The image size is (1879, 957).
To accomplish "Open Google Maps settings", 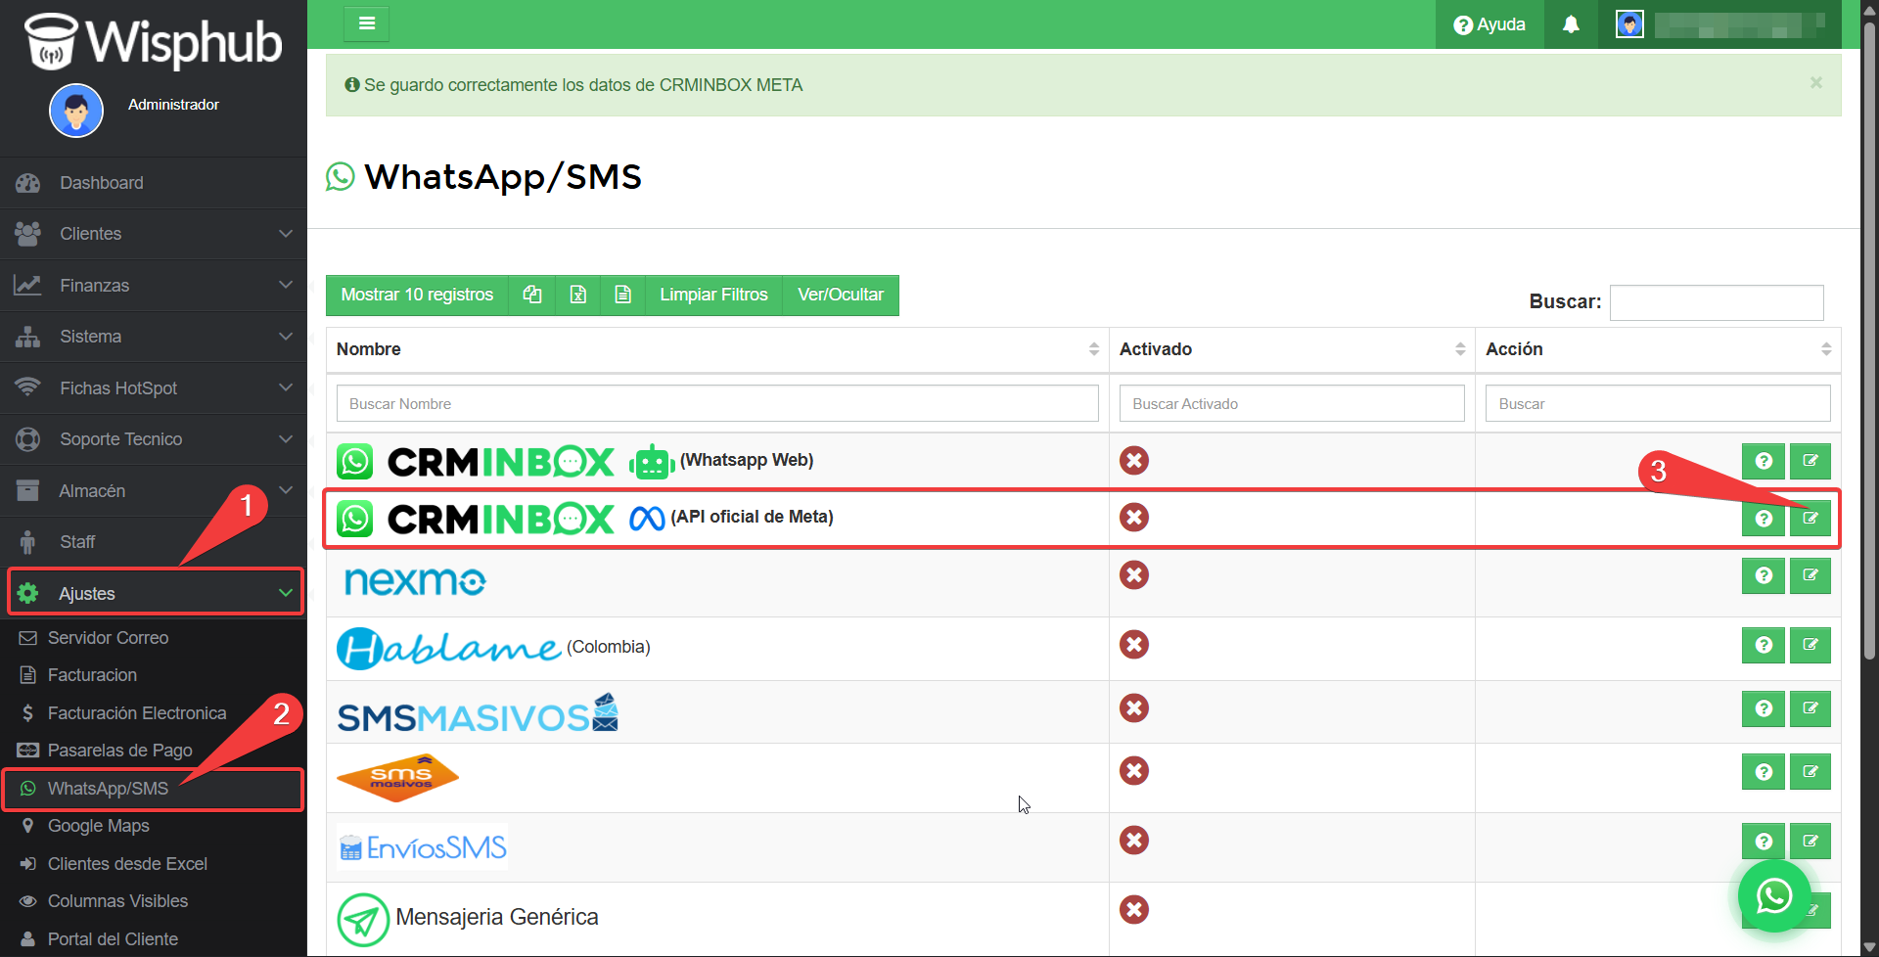I will 154,826.
